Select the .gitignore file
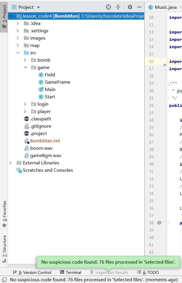The image size is (182, 283). (x=40, y=126)
